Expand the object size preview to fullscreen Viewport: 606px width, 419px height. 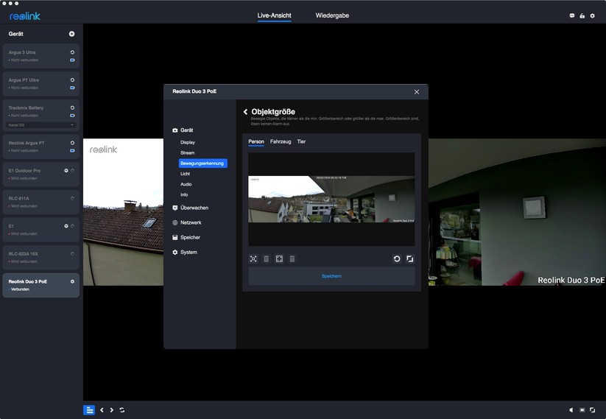[x=410, y=259]
